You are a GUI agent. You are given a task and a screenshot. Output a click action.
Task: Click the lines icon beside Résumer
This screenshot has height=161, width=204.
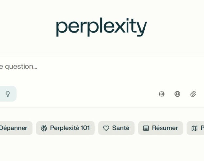146,128
